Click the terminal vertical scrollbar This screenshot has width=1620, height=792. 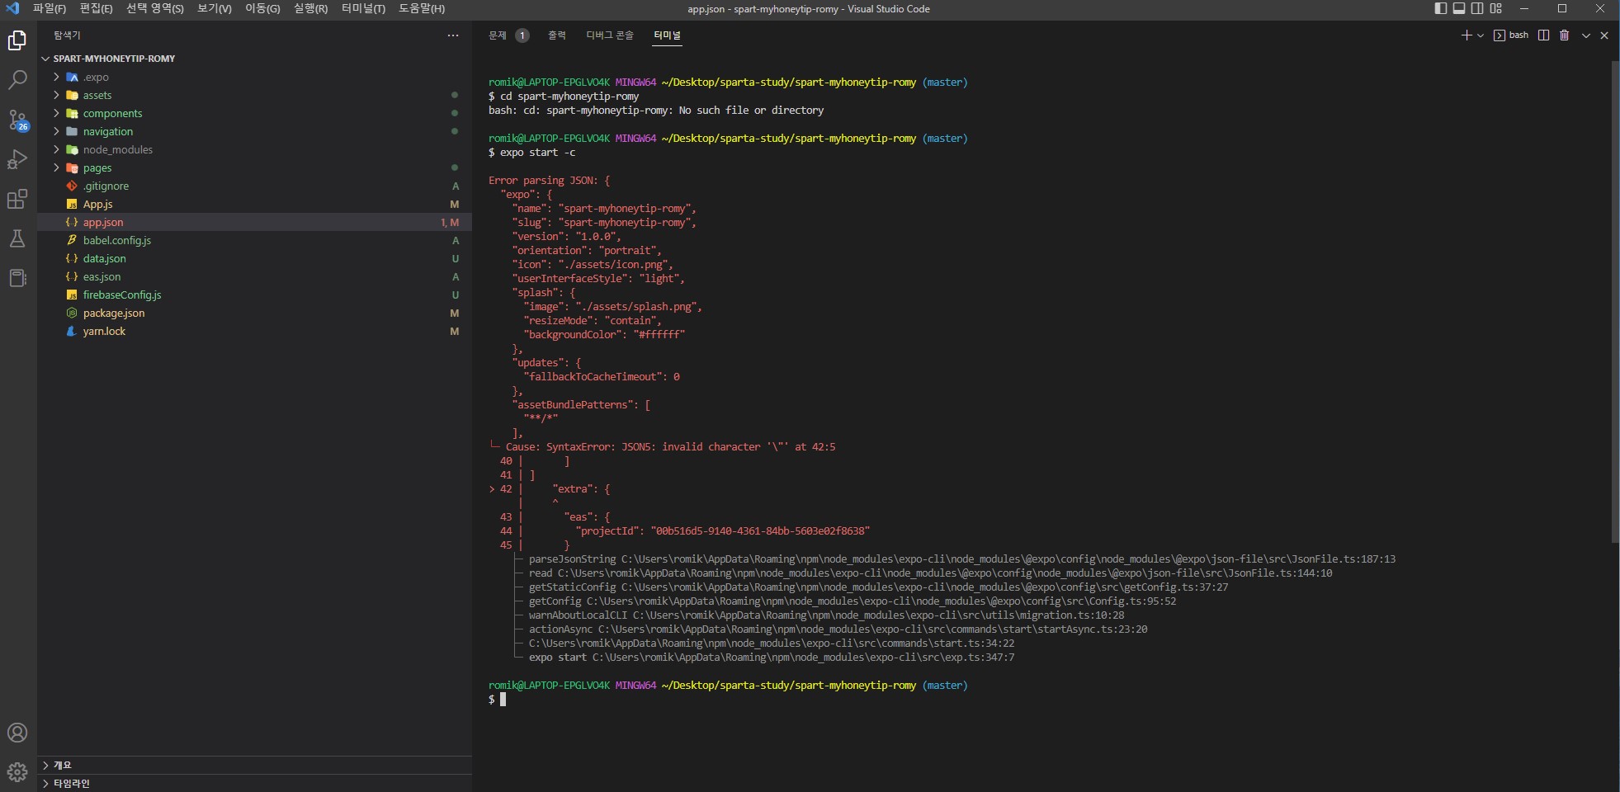tap(1615, 302)
